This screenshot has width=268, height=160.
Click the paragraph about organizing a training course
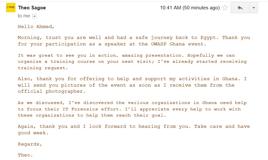(x=132, y=61)
